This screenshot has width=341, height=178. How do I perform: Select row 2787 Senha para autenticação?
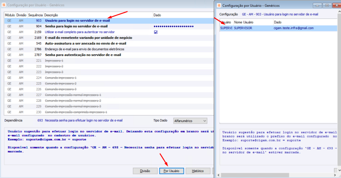109,55
